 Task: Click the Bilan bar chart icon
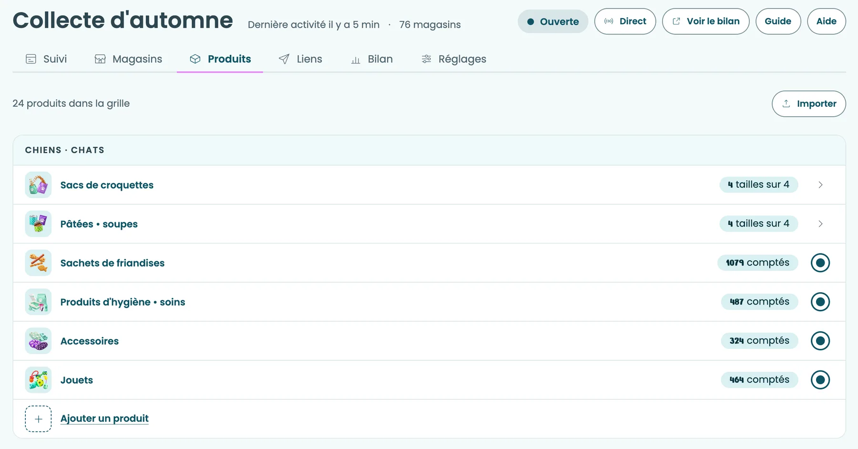(x=356, y=60)
